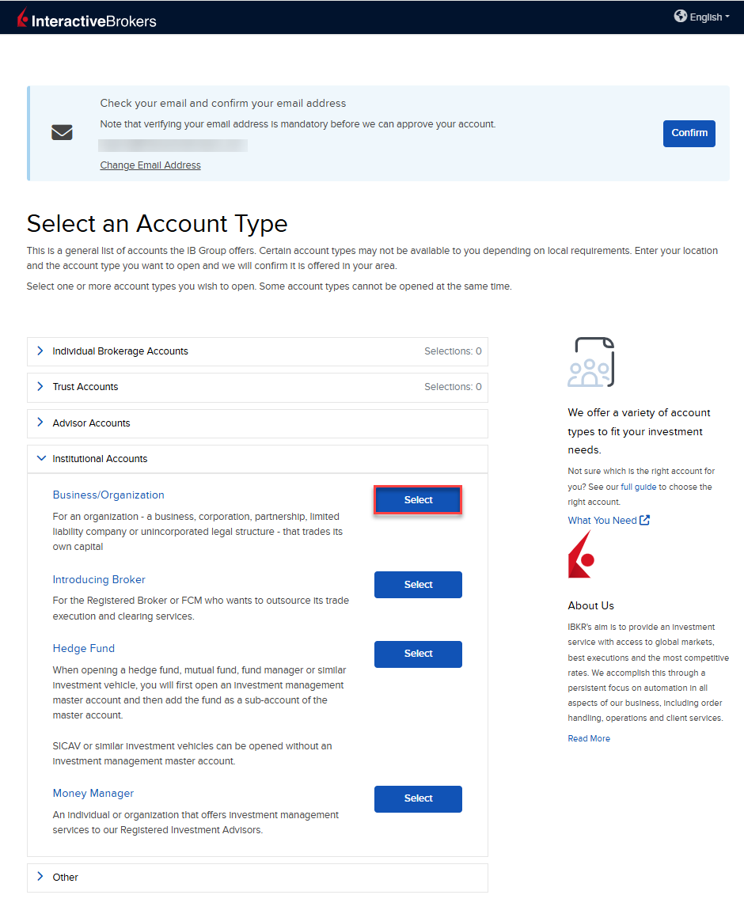Select the Introducing Broker account
Image resolution: width=744 pixels, height=910 pixels.
418,585
